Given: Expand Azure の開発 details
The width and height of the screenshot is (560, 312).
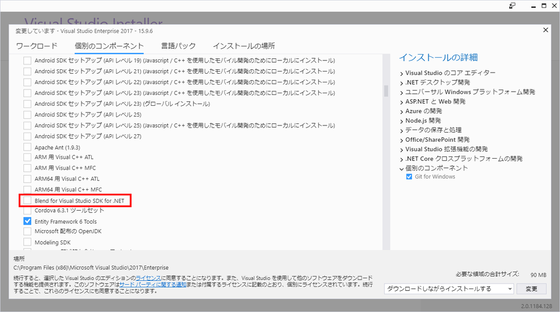Looking at the screenshot, I should pyautogui.click(x=401, y=112).
